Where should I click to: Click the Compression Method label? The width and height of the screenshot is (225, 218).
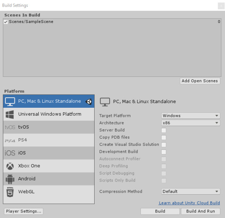(x=121, y=192)
